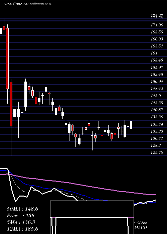Click the 143.39 price axis label
The height and width of the screenshot is (234, 167).
tap(157, 103)
